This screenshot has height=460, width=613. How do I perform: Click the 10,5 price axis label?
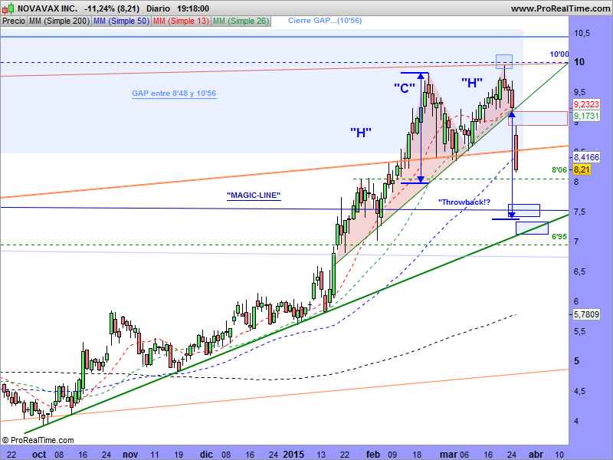pyautogui.click(x=582, y=34)
